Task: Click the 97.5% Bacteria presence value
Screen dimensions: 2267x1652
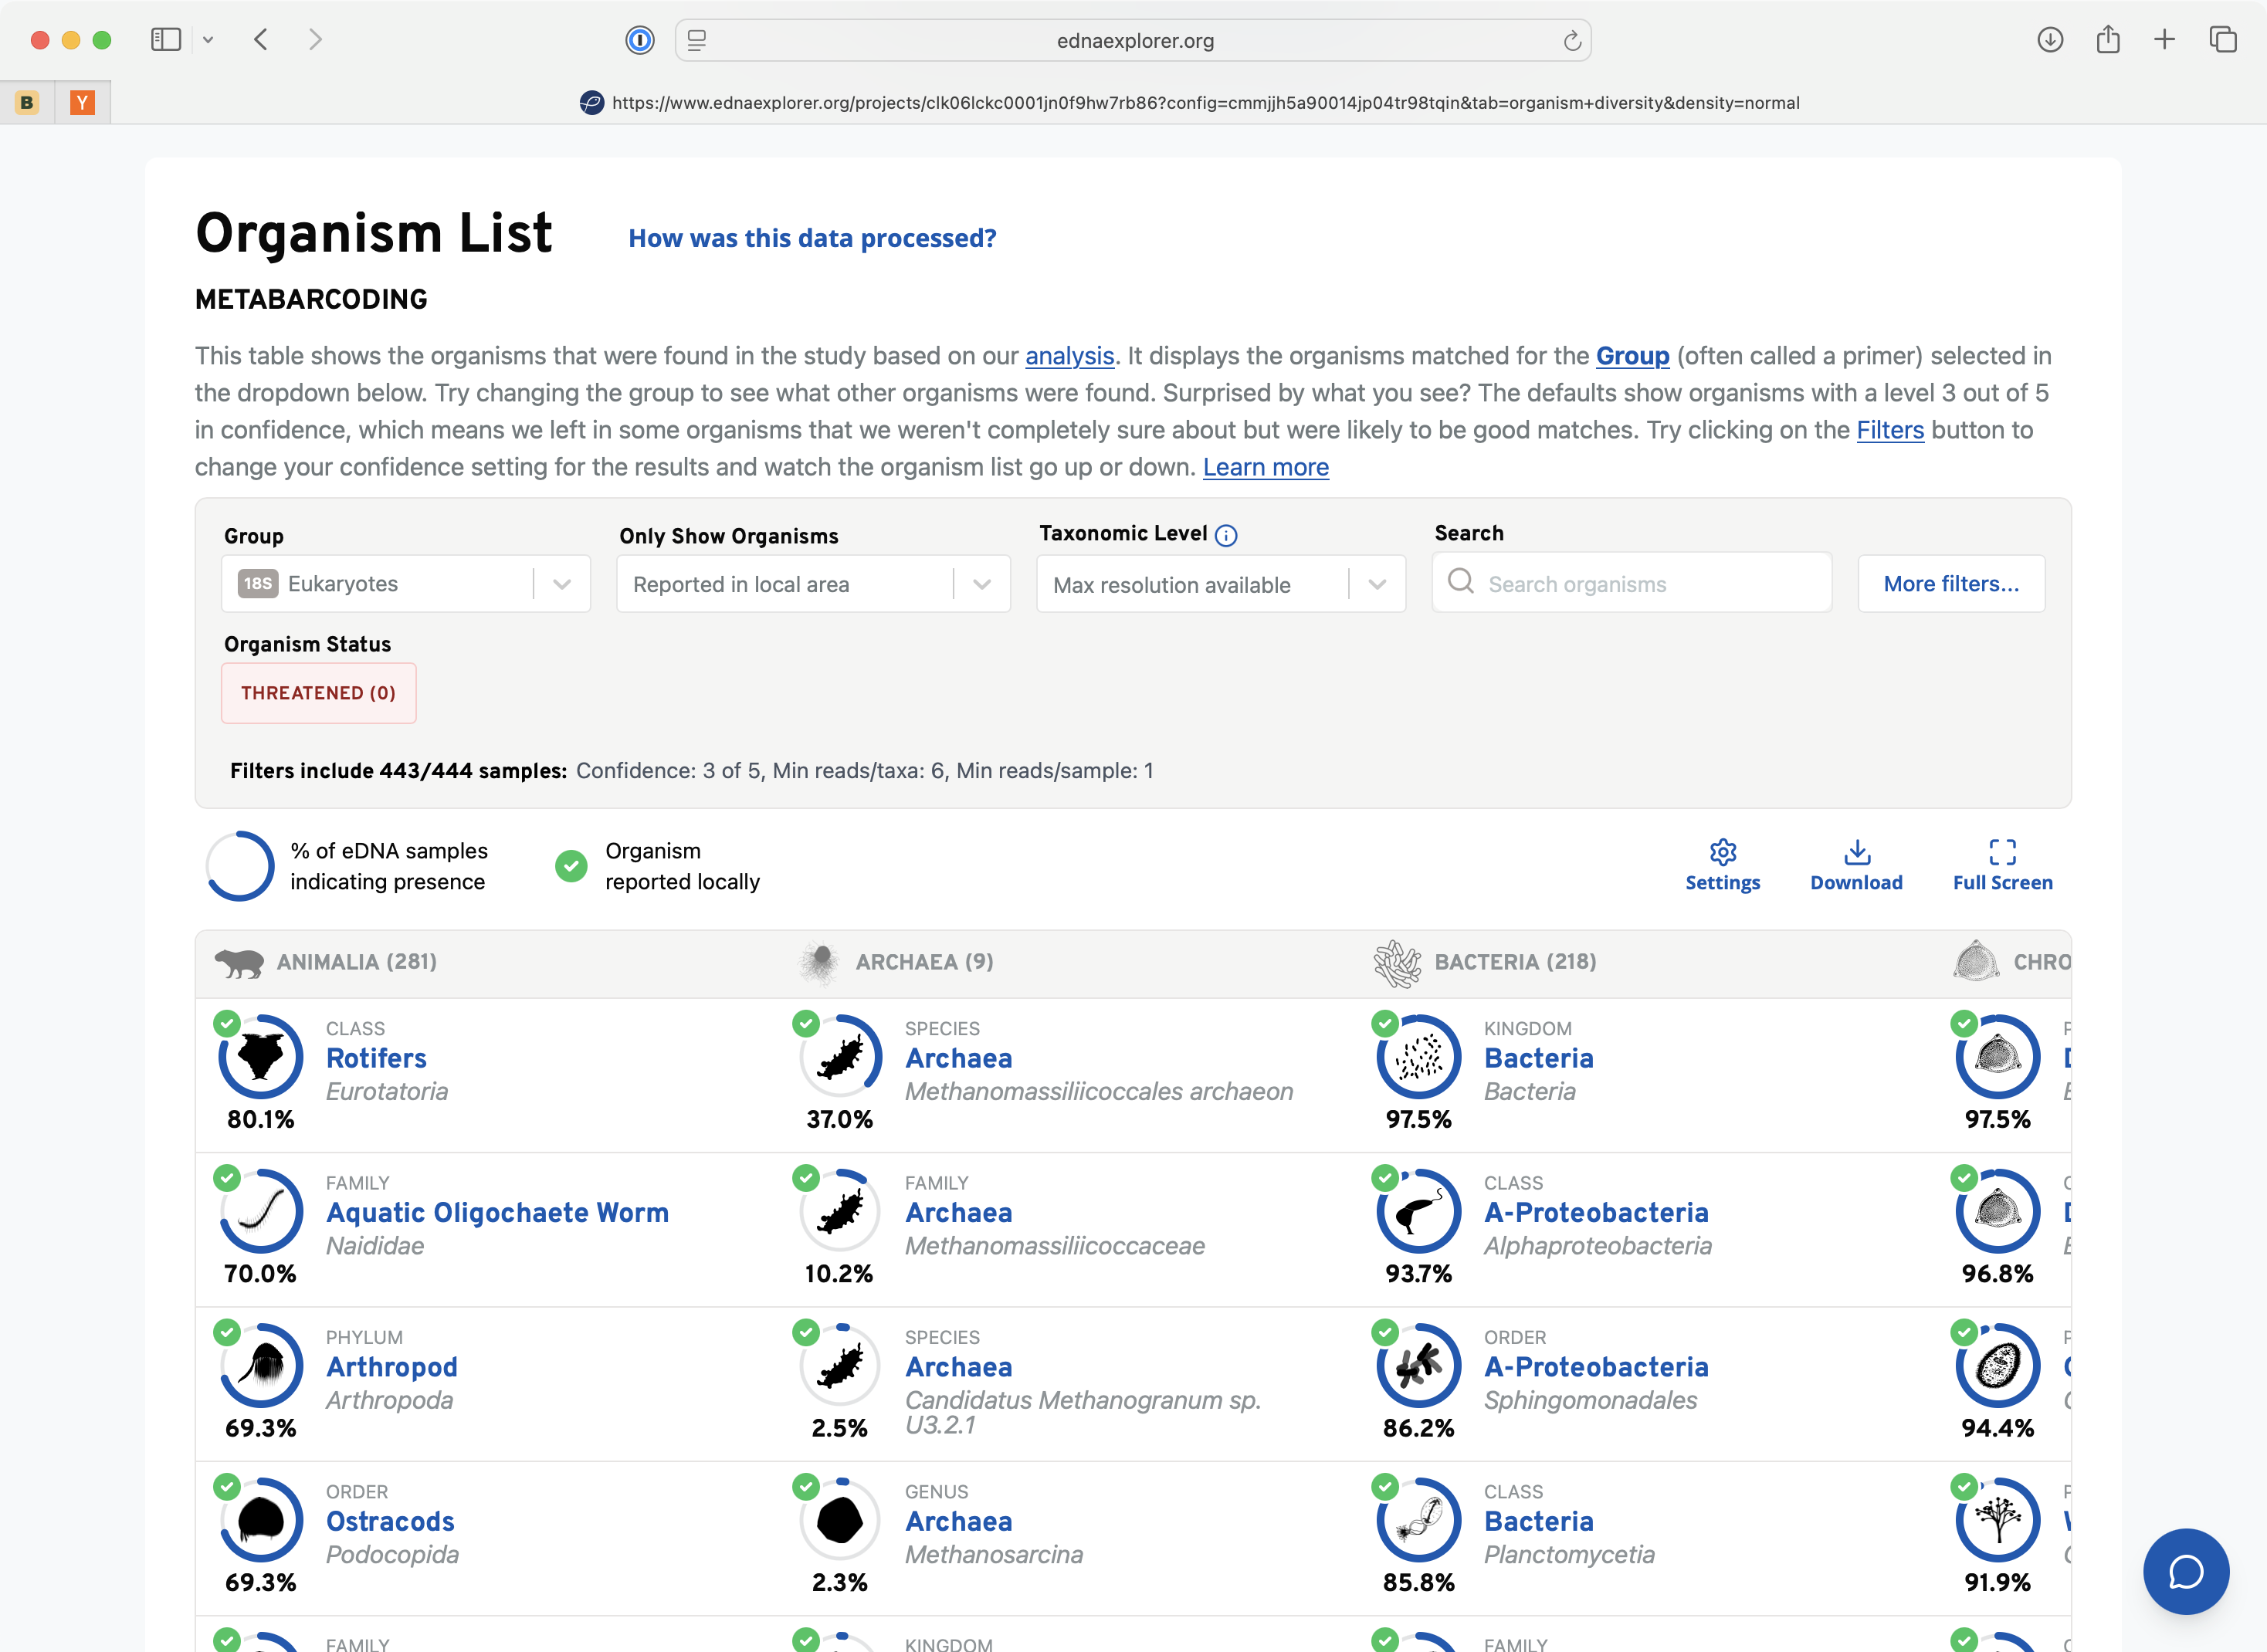Action: coord(1418,1119)
